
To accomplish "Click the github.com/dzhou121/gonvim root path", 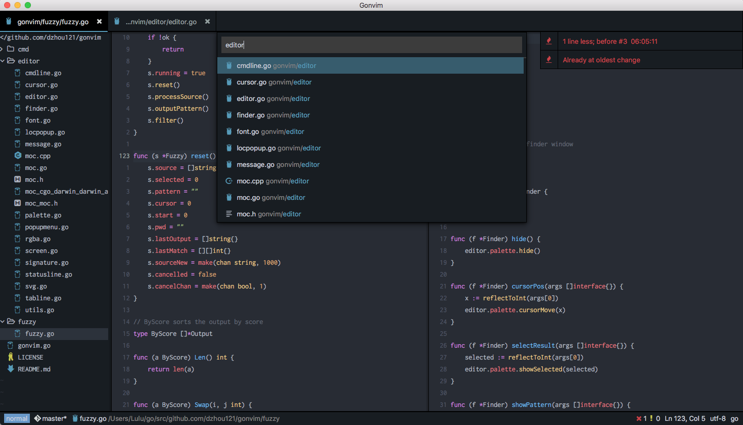I will coord(50,38).
